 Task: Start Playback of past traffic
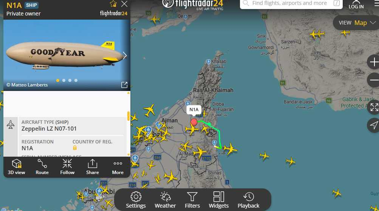(x=249, y=200)
